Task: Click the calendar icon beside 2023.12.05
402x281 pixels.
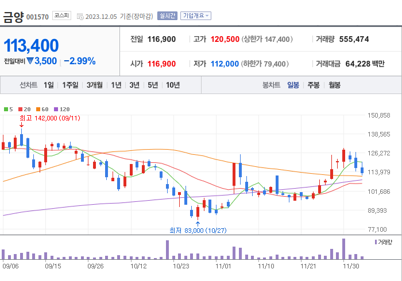Action: coord(80,17)
